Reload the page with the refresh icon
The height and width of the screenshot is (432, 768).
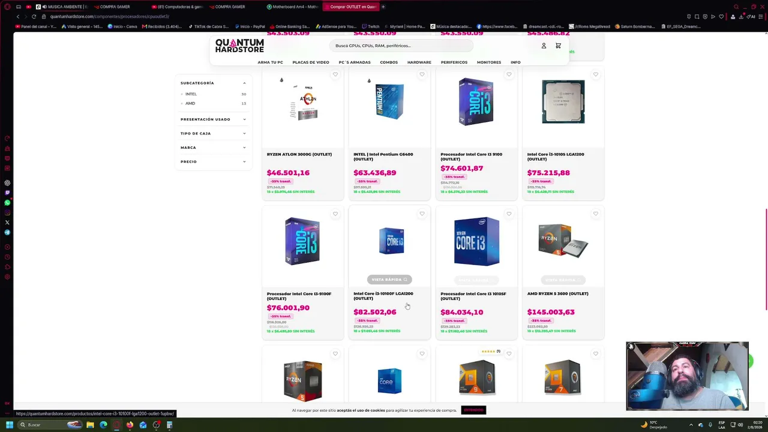coord(34,16)
